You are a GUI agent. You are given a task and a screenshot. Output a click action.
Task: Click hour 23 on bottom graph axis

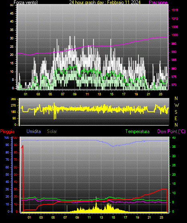(161, 217)
